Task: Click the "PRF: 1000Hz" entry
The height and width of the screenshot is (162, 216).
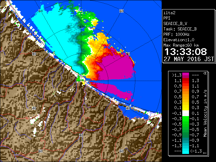Action: tap(177, 34)
